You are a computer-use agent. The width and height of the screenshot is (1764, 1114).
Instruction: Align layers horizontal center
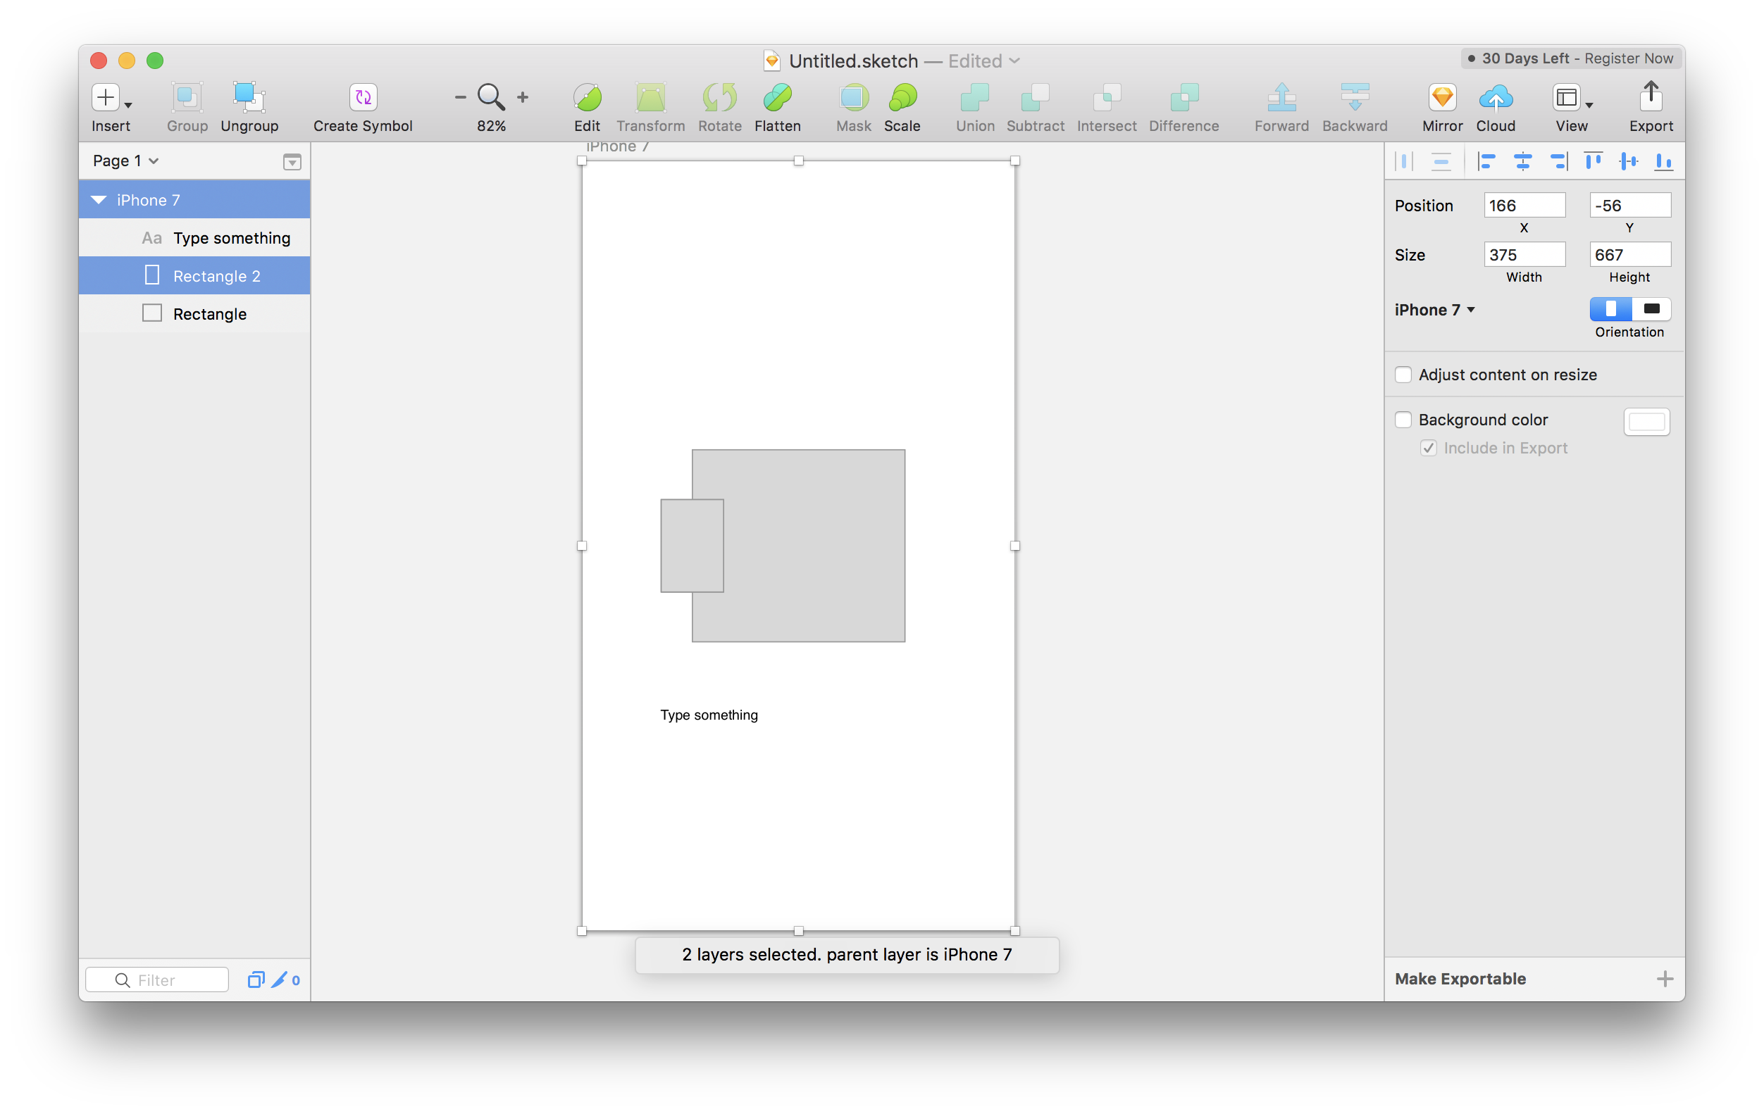(x=1522, y=161)
